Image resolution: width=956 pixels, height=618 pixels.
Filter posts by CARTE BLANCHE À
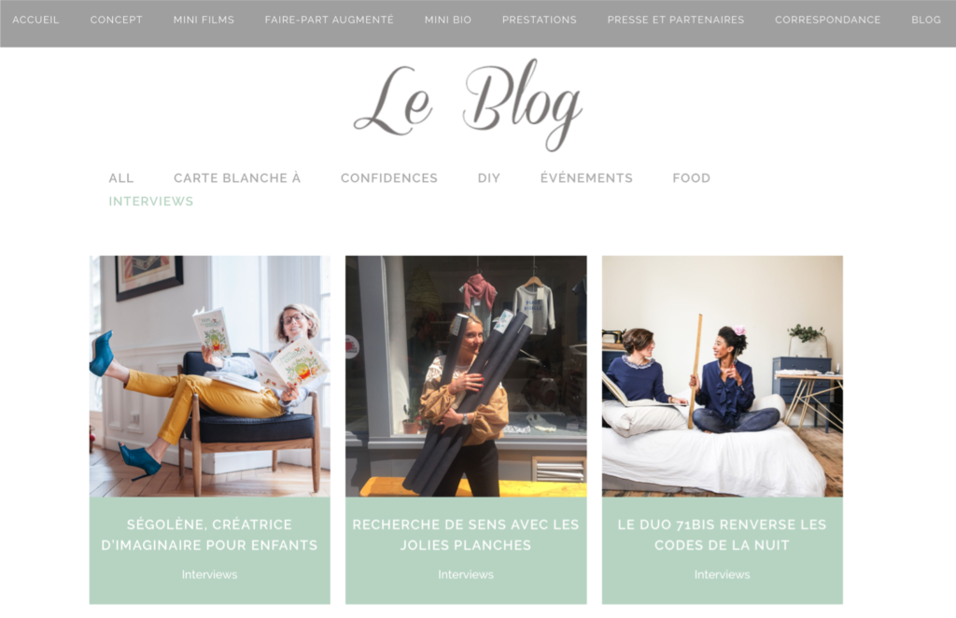237,178
